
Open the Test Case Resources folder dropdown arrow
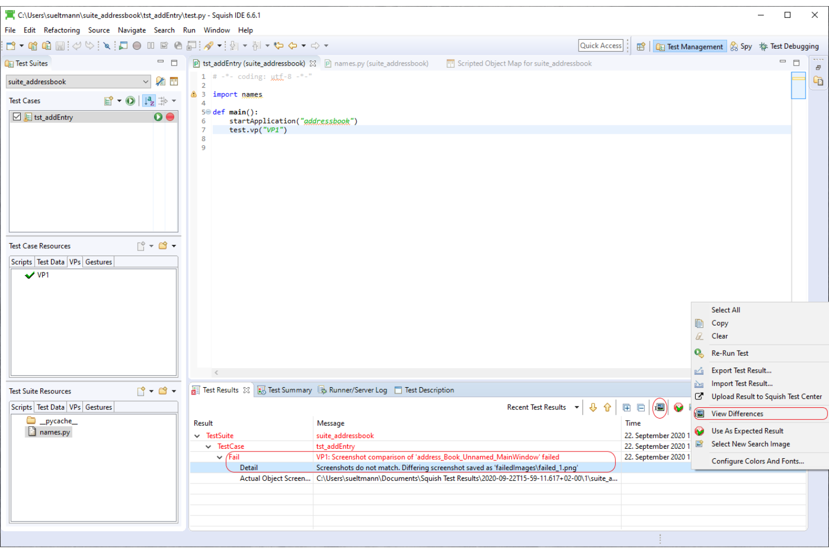tap(174, 246)
